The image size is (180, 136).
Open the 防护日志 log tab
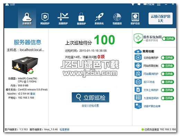coord(135,19)
